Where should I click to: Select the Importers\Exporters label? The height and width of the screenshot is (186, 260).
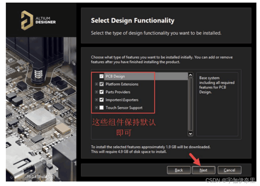click(122, 100)
